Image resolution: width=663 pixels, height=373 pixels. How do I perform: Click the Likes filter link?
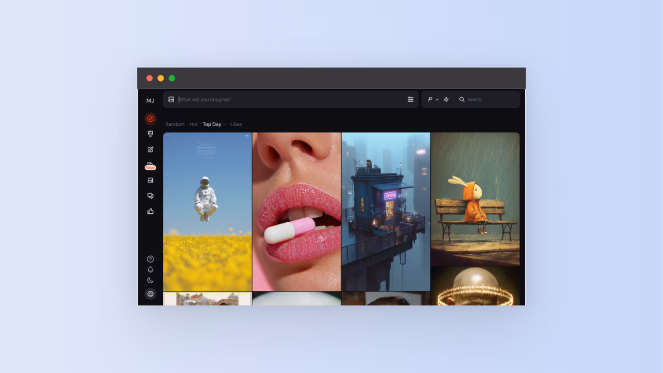point(236,125)
